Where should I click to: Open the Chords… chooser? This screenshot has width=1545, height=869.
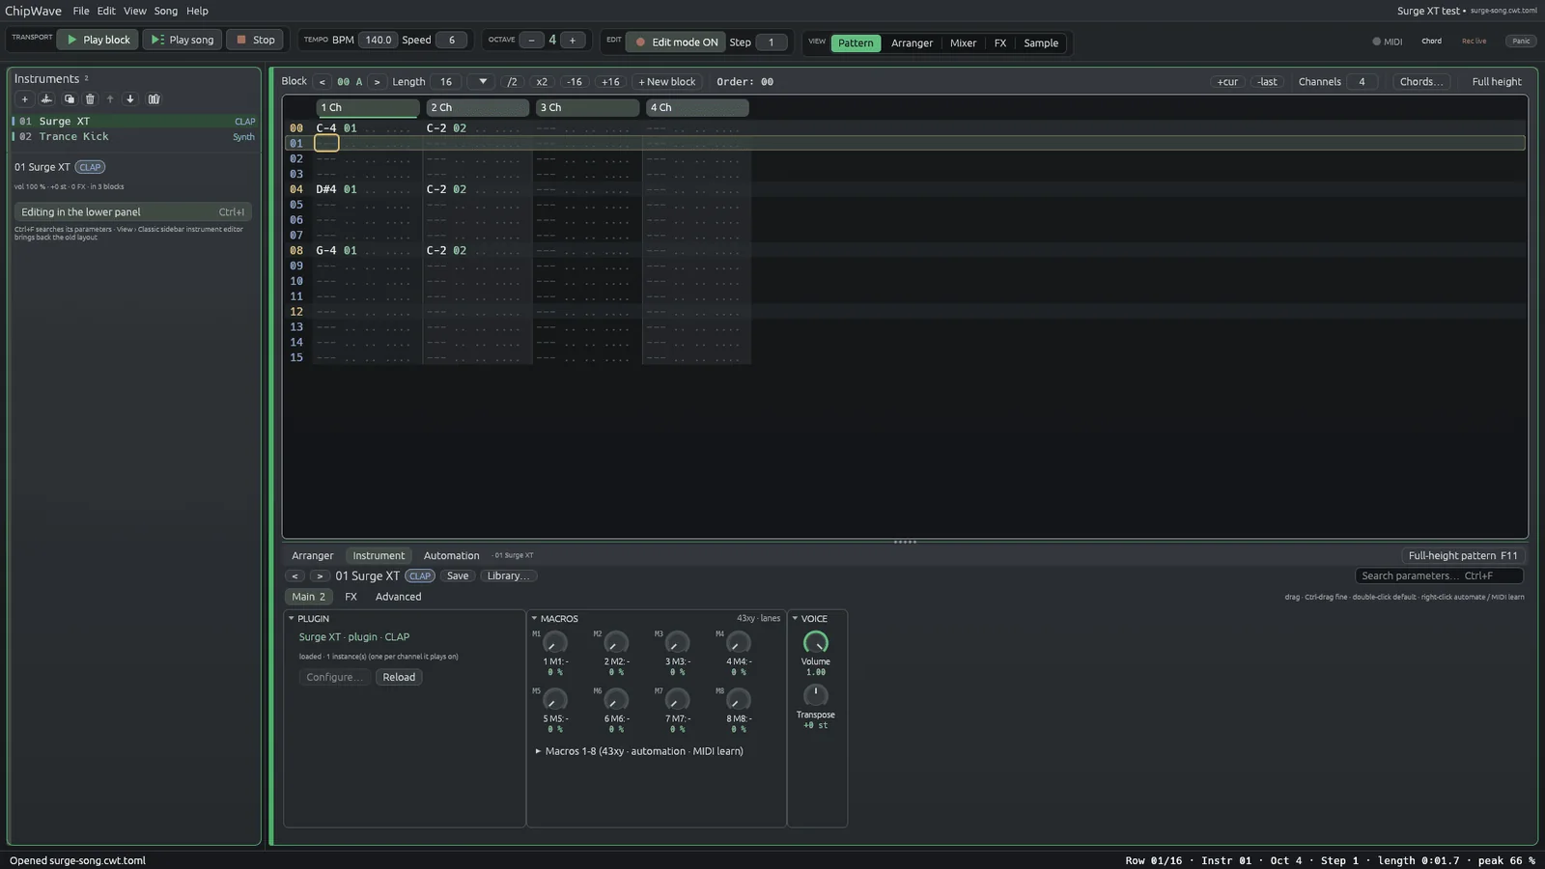tap(1420, 82)
